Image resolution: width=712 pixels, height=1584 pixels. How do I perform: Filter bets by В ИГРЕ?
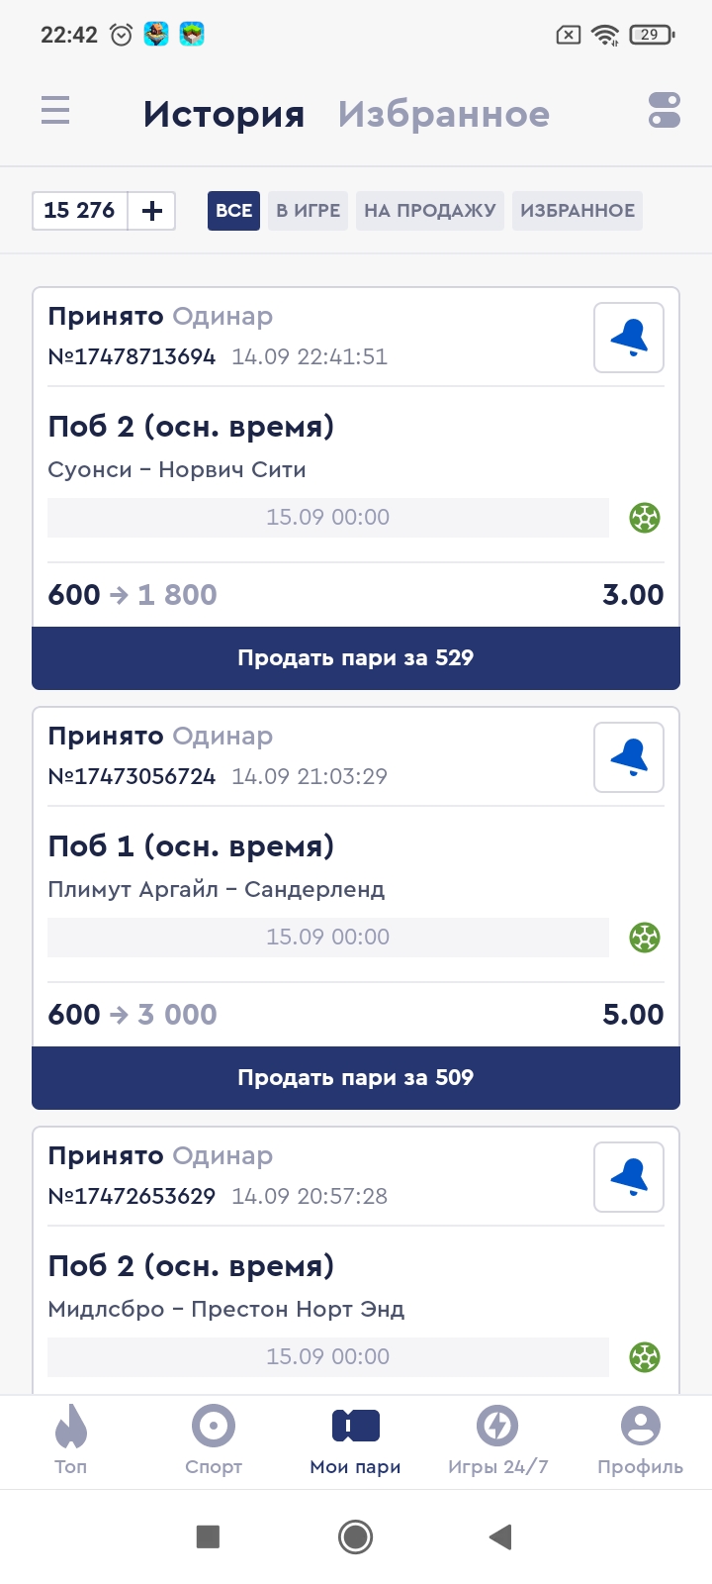click(308, 211)
